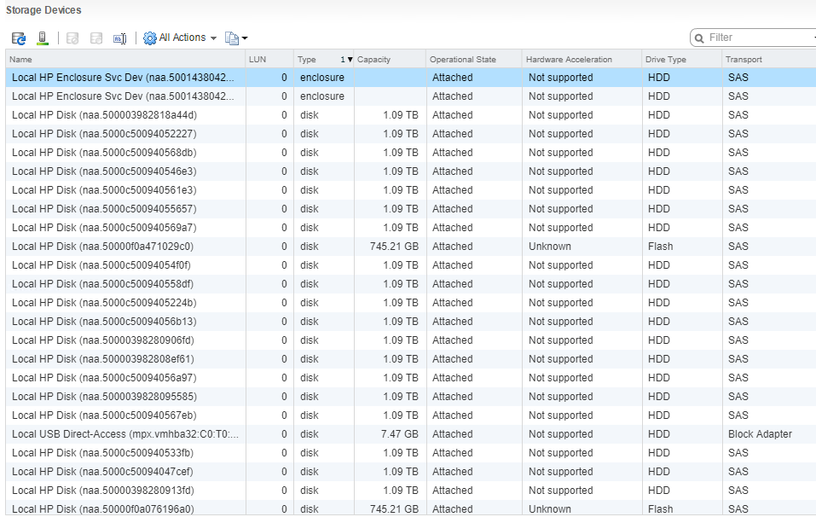The image size is (816, 517).
Task: Click the rename device icon
Action: click(119, 38)
